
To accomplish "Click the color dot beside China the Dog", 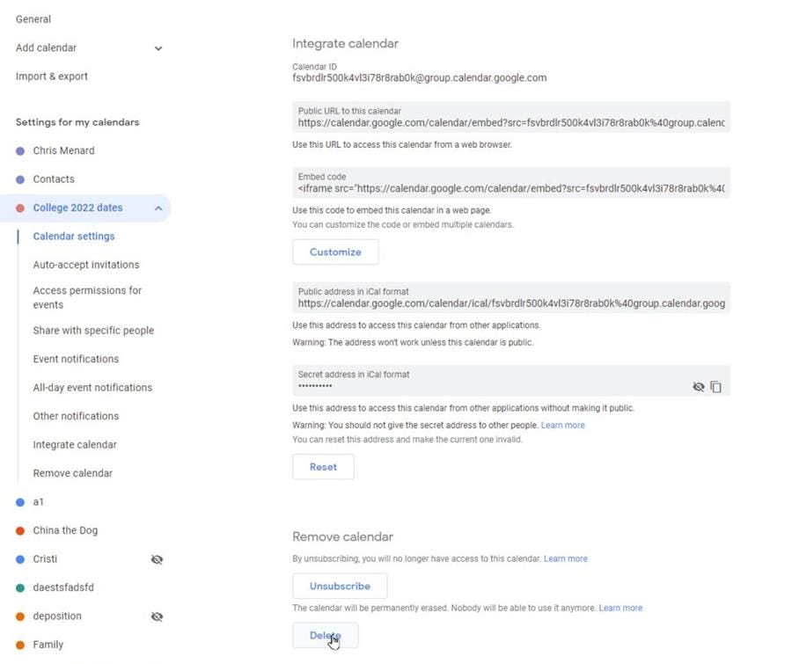I will coord(18,530).
